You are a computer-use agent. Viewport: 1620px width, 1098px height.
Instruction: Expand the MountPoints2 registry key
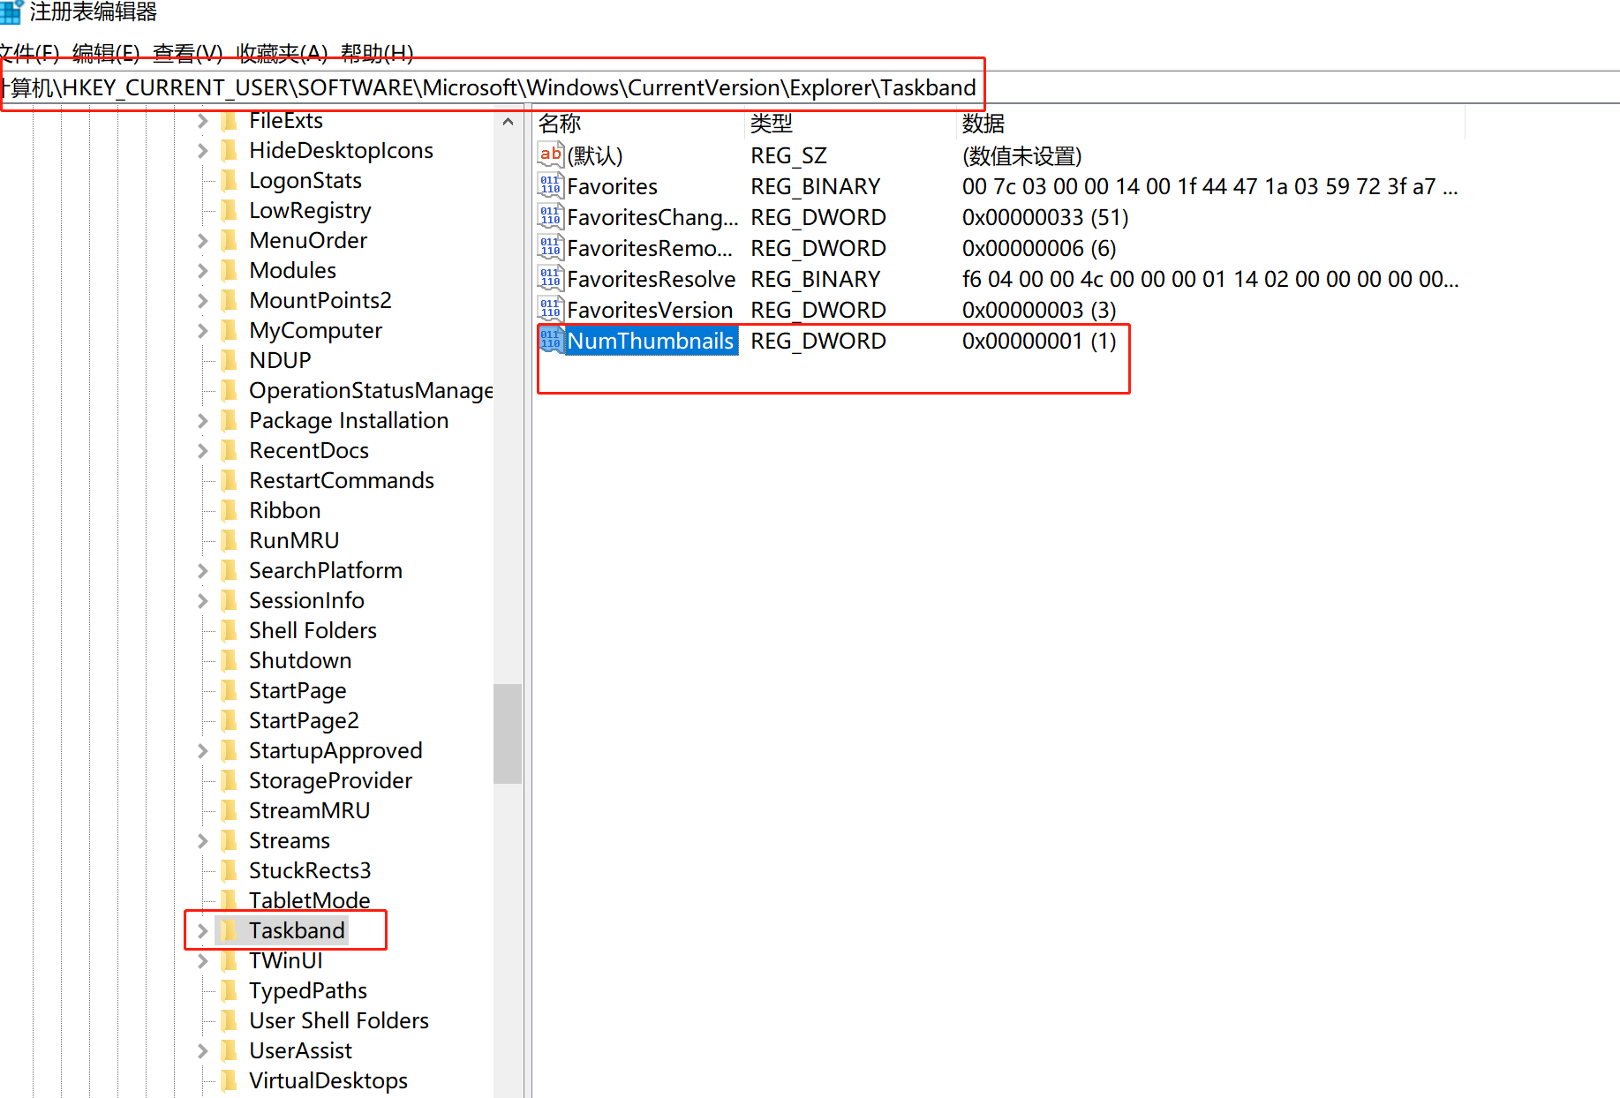[202, 300]
